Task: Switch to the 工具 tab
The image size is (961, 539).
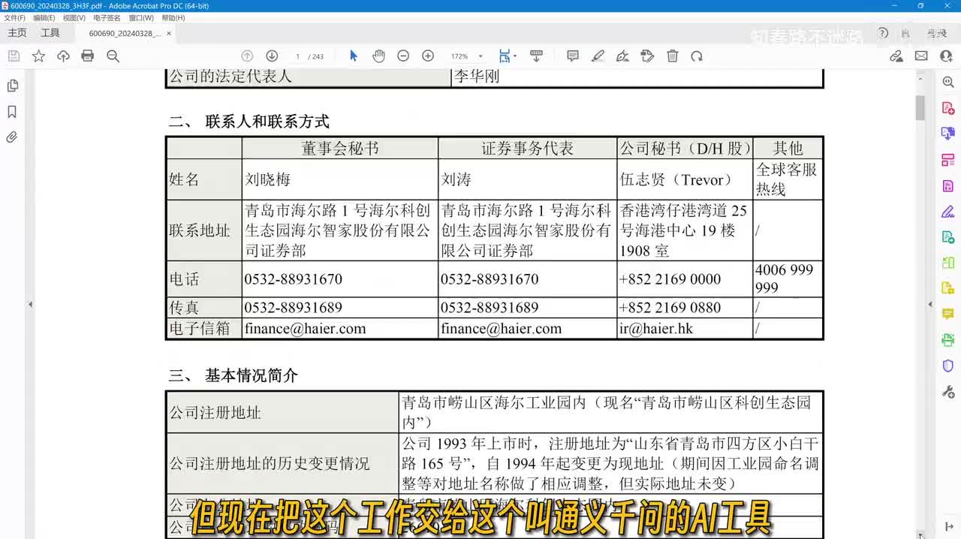Action: pos(50,33)
